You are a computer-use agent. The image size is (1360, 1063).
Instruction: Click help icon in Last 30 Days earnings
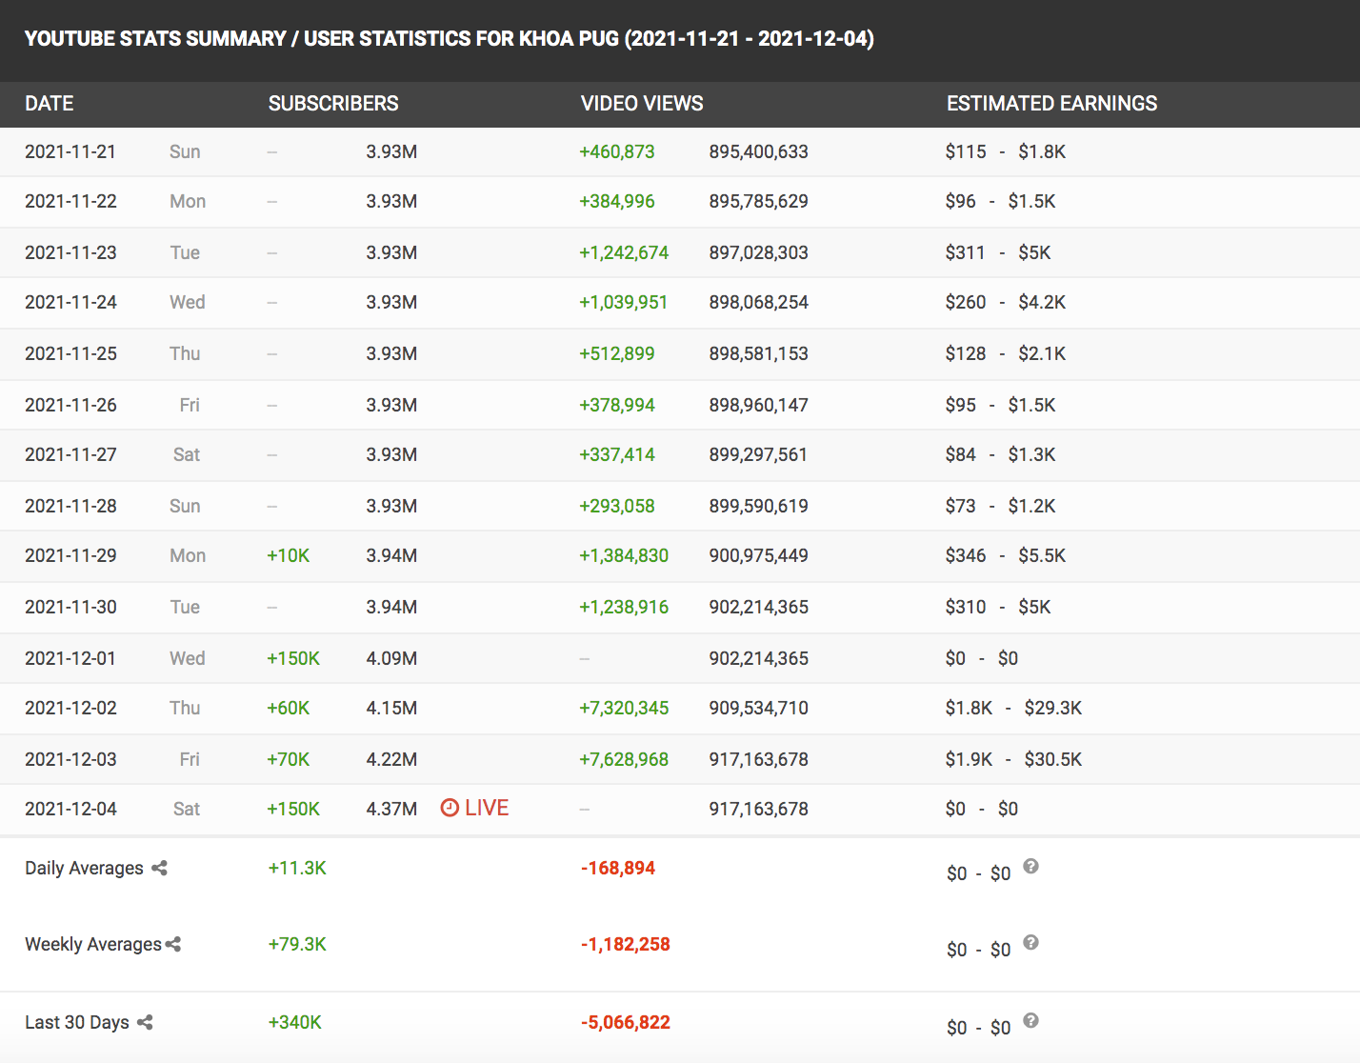pyautogui.click(x=1030, y=1021)
